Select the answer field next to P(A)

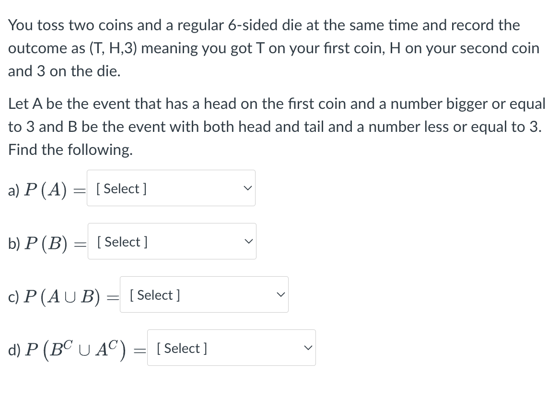171,188
